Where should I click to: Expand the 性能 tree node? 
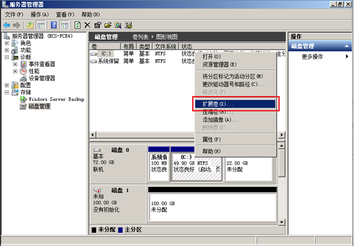point(15,71)
